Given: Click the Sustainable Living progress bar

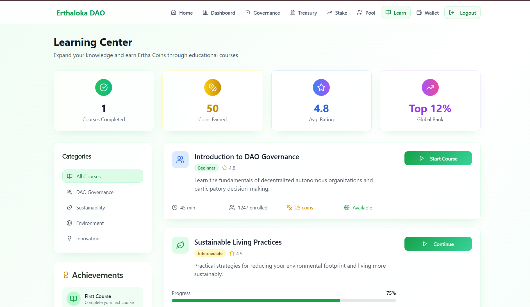Looking at the screenshot, I should click(x=284, y=301).
